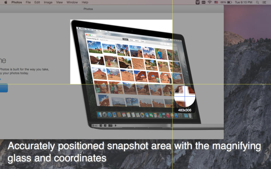Click the 68% battery percentage text
The height and width of the screenshot is (169, 271).
[223, 2]
